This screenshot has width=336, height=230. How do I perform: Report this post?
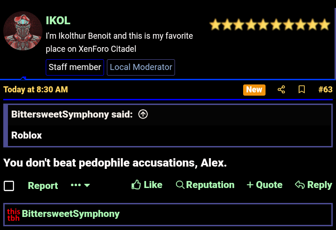(43, 186)
